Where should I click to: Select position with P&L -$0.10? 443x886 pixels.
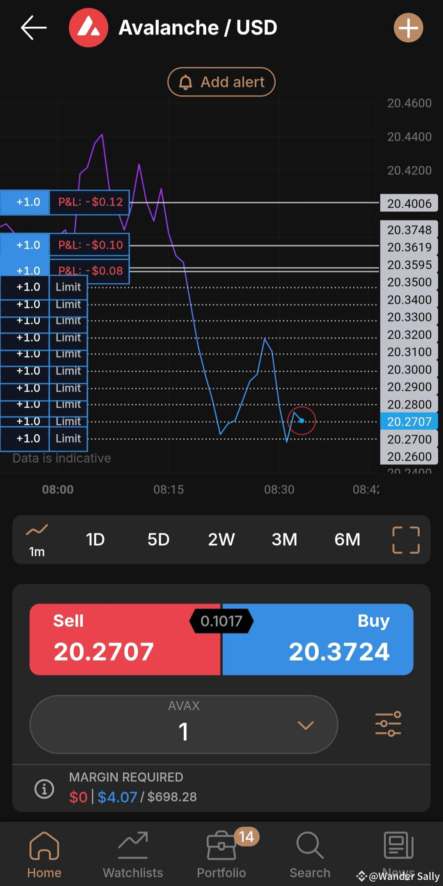pyautogui.click(x=65, y=245)
